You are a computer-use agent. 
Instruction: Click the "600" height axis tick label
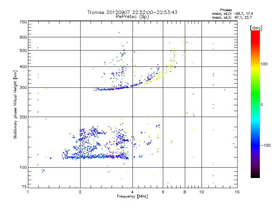23,37
